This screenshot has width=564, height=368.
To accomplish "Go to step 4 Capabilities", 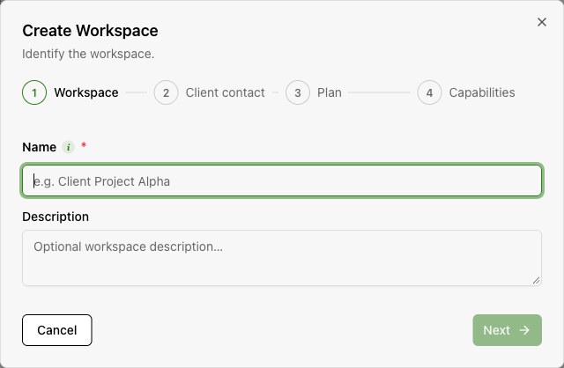I will [466, 92].
